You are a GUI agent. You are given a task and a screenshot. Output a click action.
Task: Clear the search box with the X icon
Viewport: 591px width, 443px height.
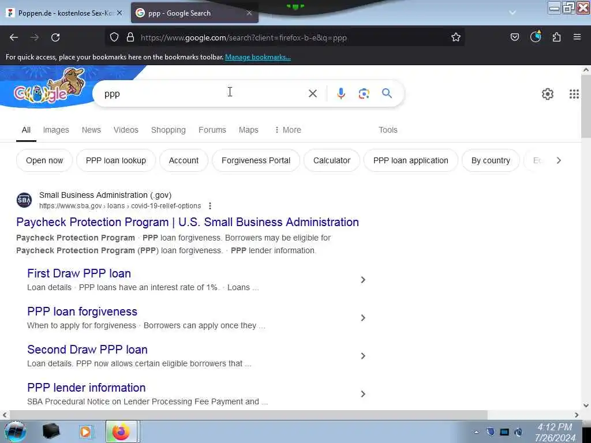[312, 93]
